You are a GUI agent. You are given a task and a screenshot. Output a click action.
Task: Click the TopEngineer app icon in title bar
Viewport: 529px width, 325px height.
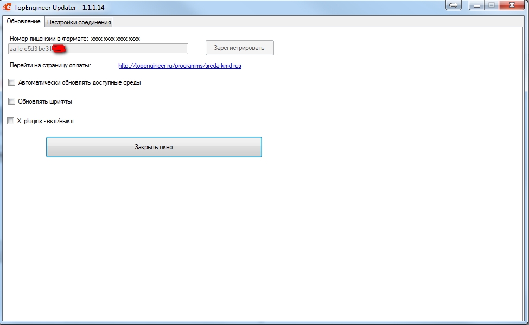[7, 7]
